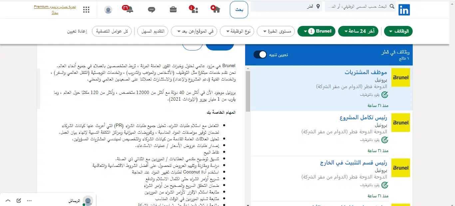Viewport: 455px width, 206px height.
Task: Open the مستوى الخبرة experience filter
Action: pos(275,32)
